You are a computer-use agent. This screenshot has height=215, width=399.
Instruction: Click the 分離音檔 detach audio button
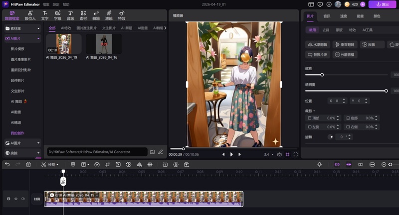pyautogui.click(x=345, y=55)
